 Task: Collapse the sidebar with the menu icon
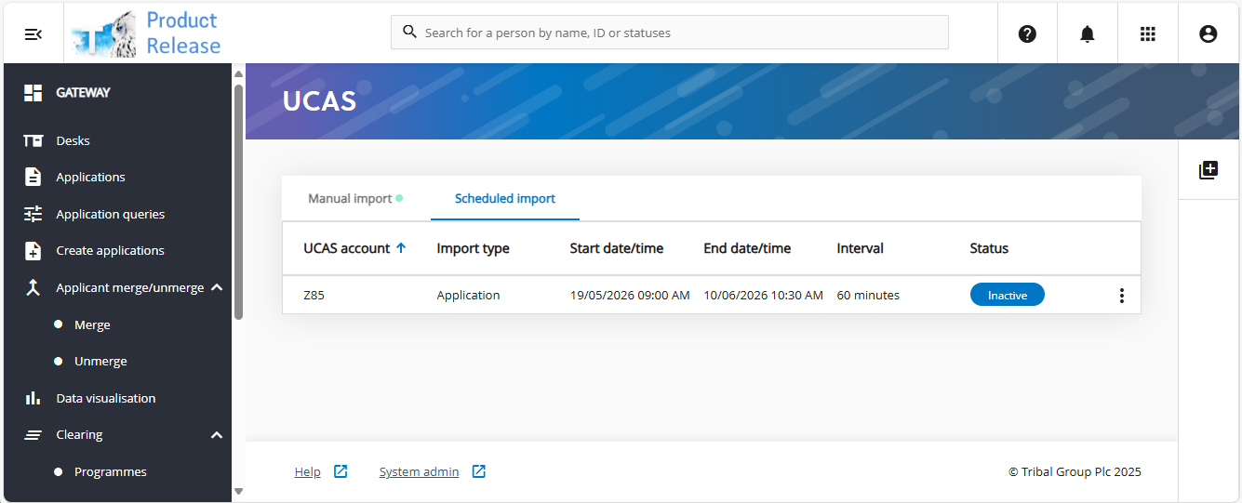click(x=33, y=33)
